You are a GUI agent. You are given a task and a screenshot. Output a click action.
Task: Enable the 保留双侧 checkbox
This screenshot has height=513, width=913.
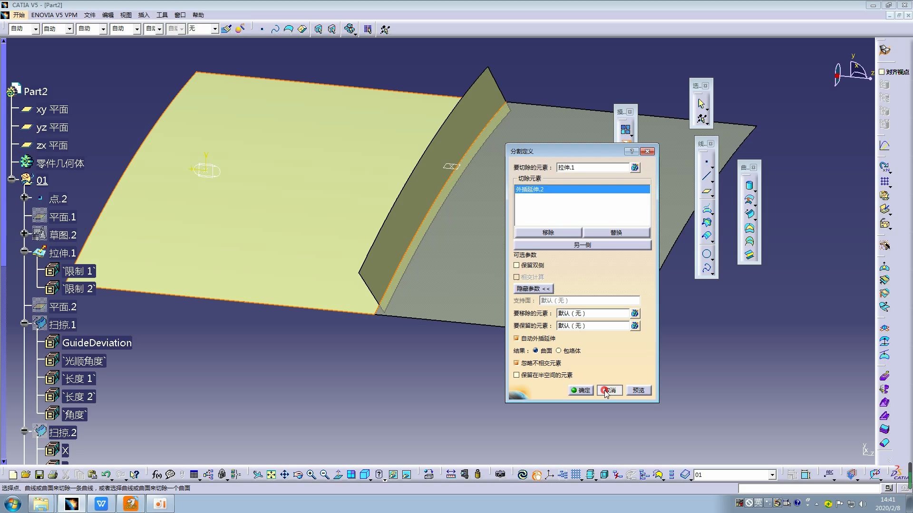pyautogui.click(x=516, y=266)
